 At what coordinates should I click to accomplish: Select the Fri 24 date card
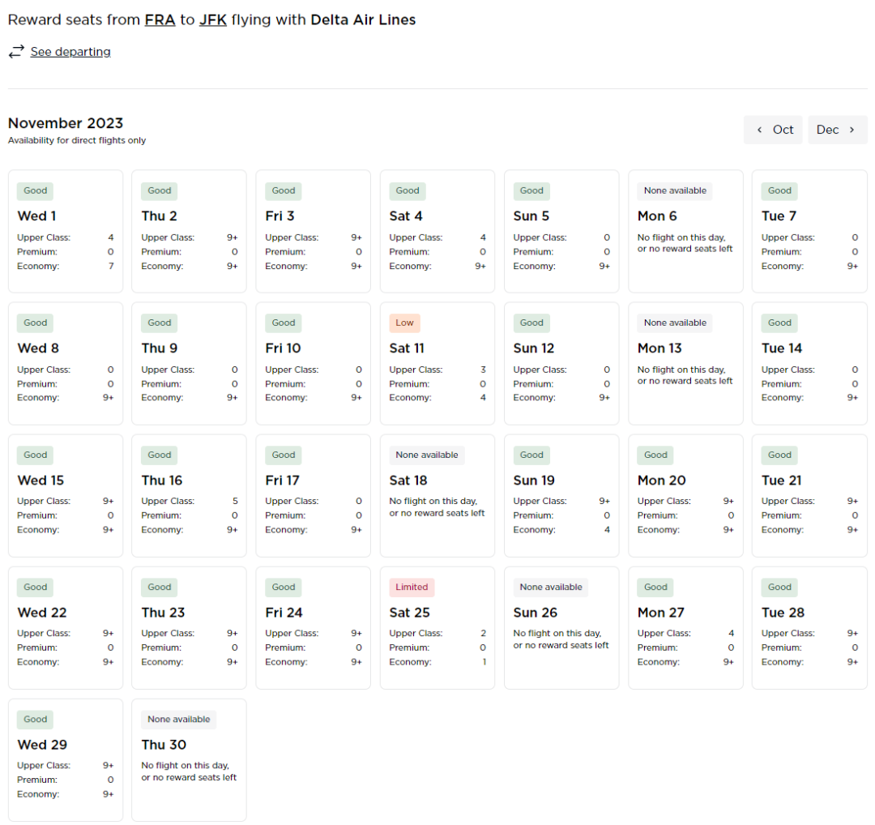coord(314,627)
